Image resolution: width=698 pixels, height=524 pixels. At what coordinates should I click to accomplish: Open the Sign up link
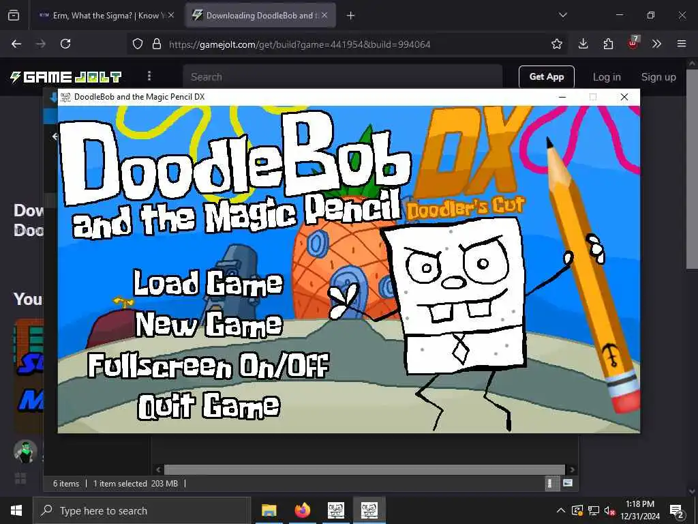pos(658,77)
